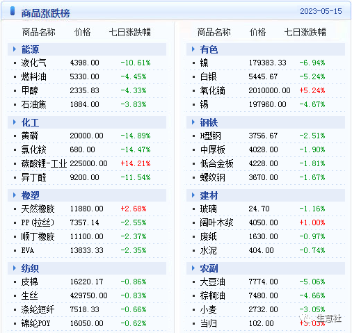The width and height of the screenshot is (352, 333).
Task: Select the 碳酸锂-工业 commodity name
Action: pos(44,163)
